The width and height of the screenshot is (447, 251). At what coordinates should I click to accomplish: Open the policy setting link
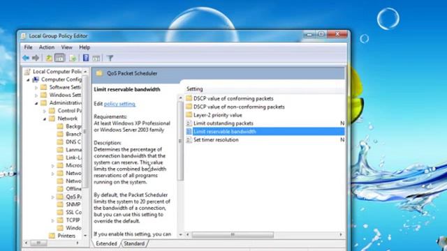coord(119,104)
